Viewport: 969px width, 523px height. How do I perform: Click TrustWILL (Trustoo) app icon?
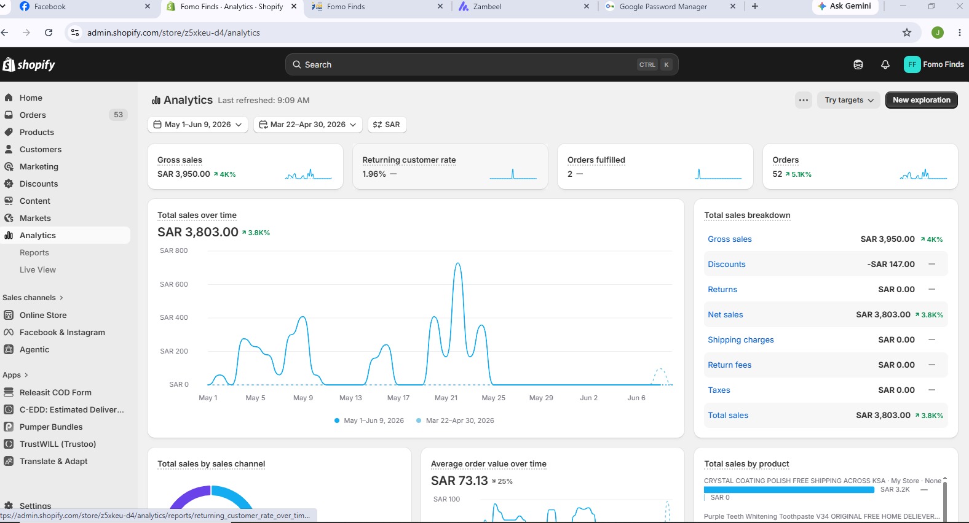point(9,444)
